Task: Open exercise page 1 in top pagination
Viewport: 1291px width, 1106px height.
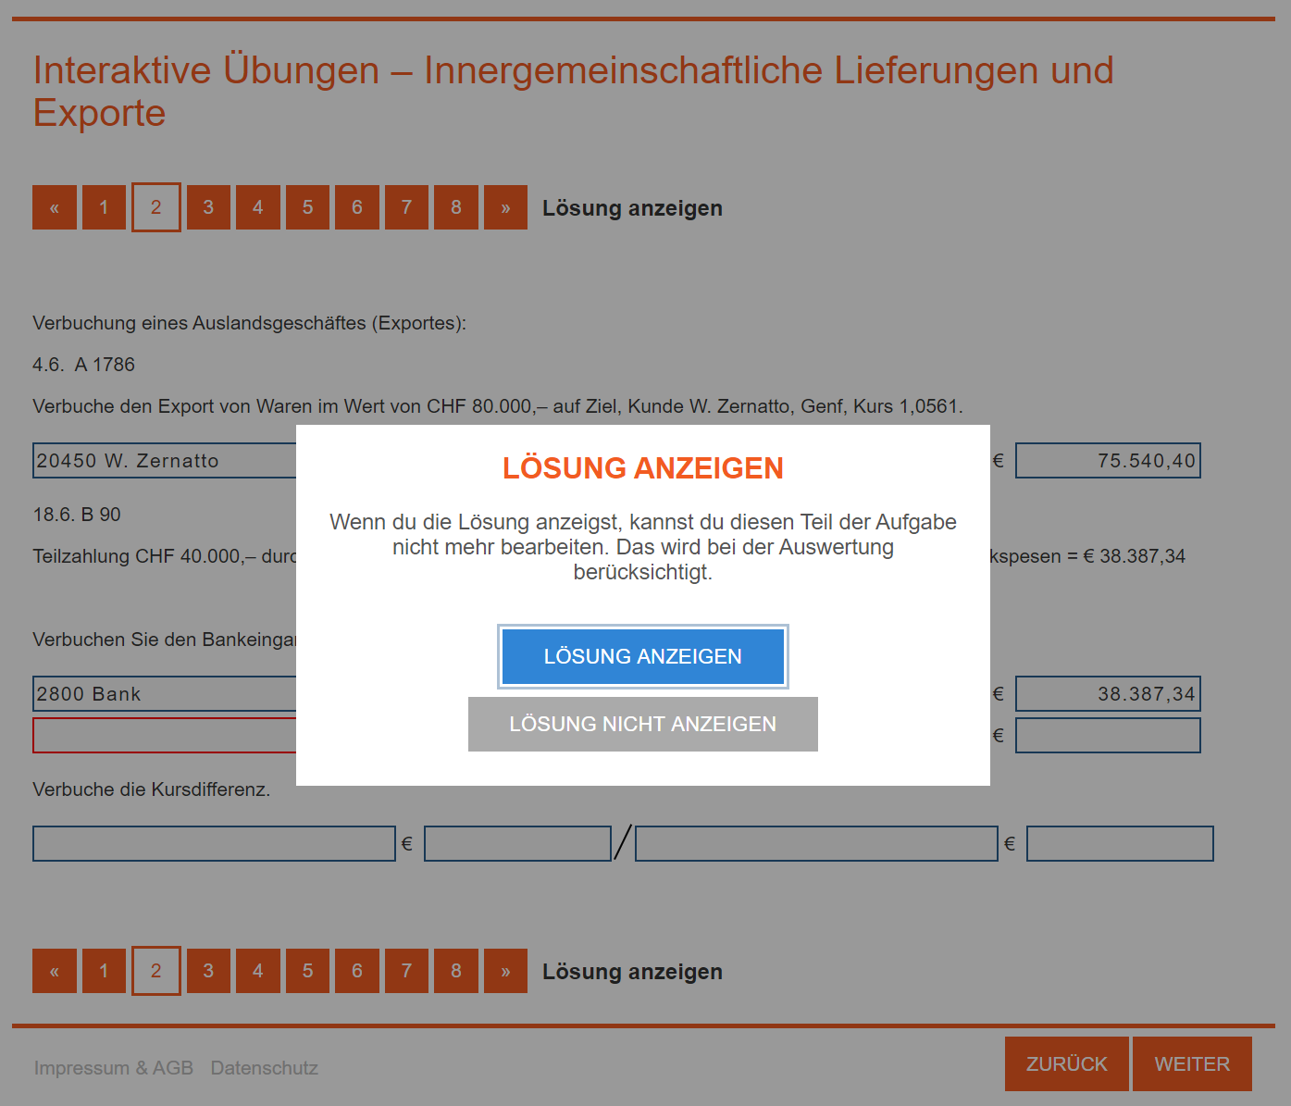Action: (x=104, y=207)
